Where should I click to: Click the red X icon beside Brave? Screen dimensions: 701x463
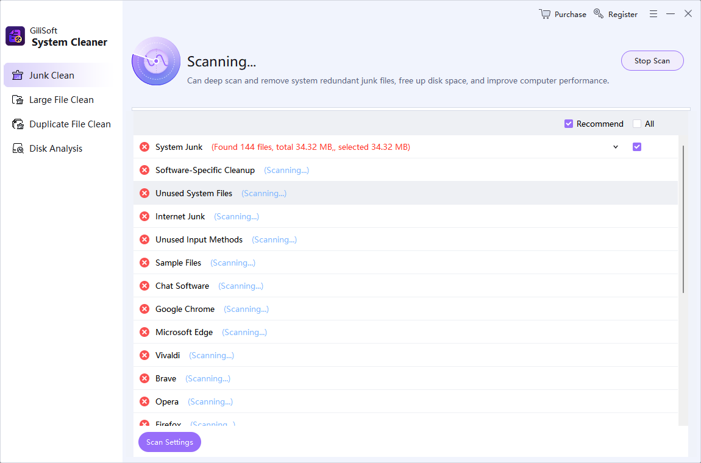point(144,378)
